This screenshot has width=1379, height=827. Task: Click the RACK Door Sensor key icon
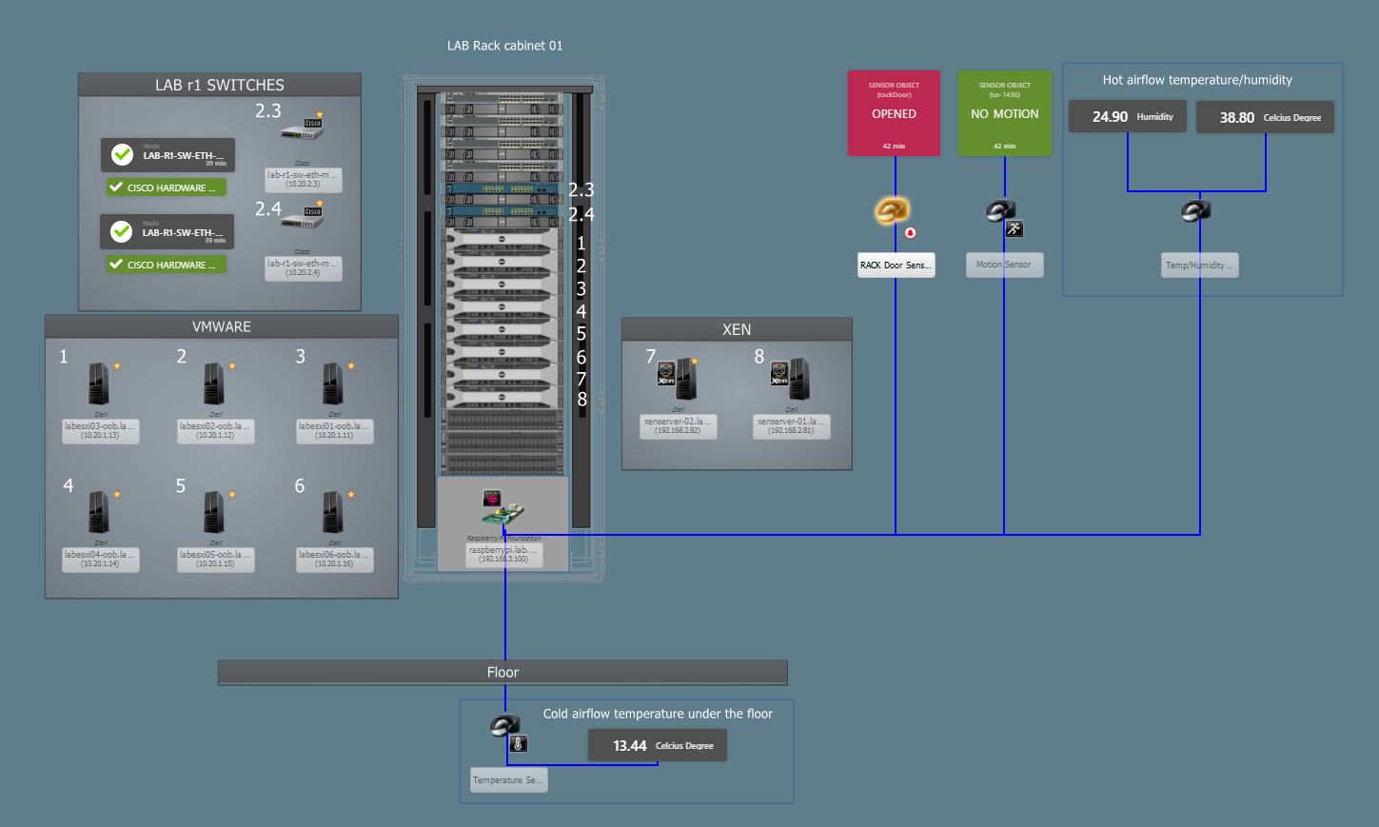pos(891,210)
